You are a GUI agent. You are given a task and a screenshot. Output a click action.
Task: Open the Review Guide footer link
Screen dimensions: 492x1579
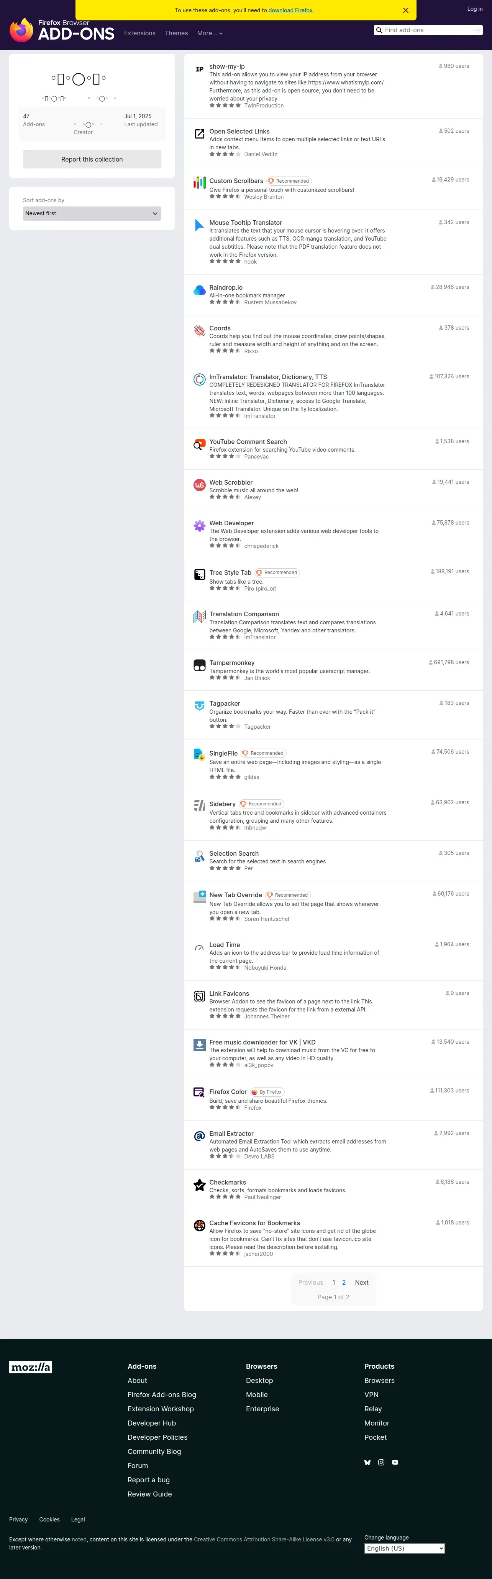pyautogui.click(x=149, y=1494)
